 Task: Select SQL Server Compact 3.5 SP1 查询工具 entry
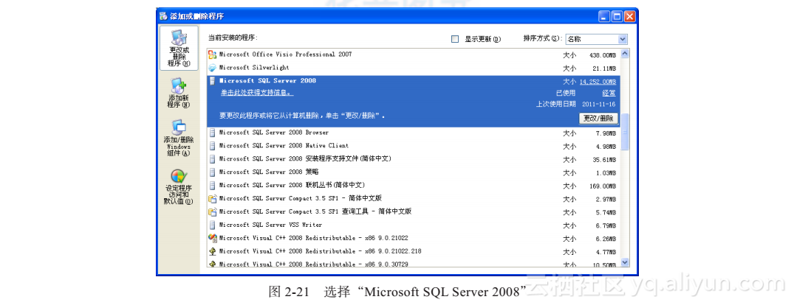[413, 211]
